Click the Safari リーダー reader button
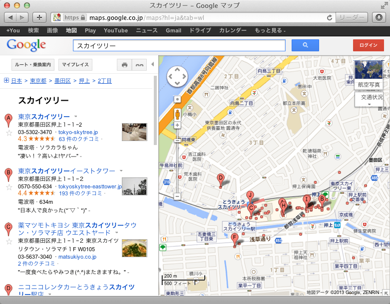Image resolution: width=390 pixels, height=304 pixels. coord(352,17)
